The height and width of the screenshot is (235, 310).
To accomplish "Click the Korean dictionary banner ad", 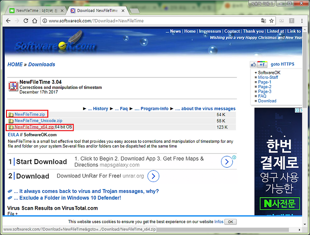I will coord(278,162).
